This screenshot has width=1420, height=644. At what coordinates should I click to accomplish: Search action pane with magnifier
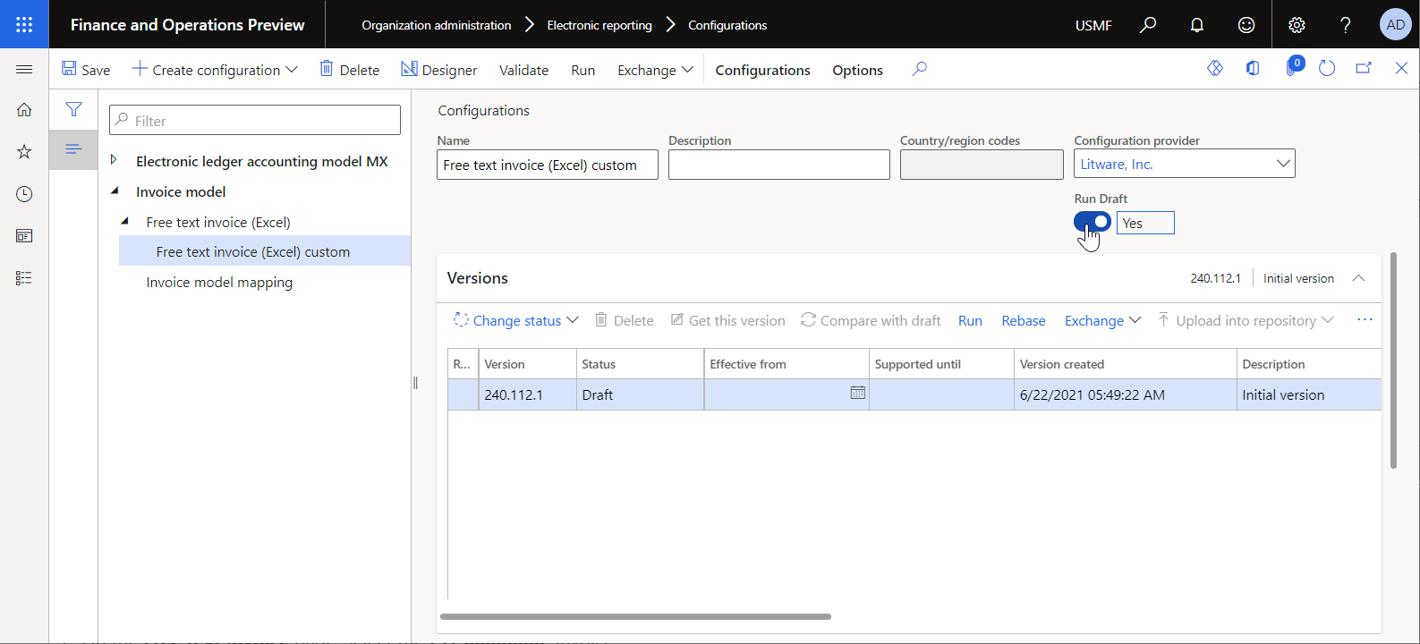pos(919,69)
